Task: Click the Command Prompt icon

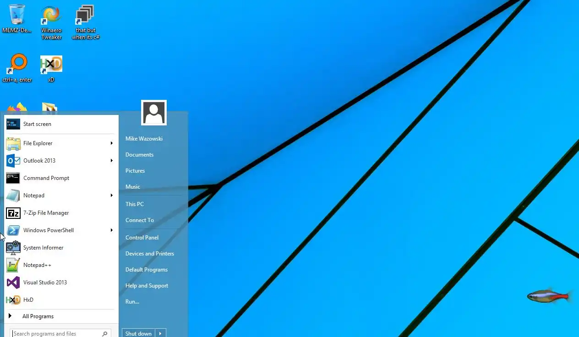Action: tap(13, 178)
